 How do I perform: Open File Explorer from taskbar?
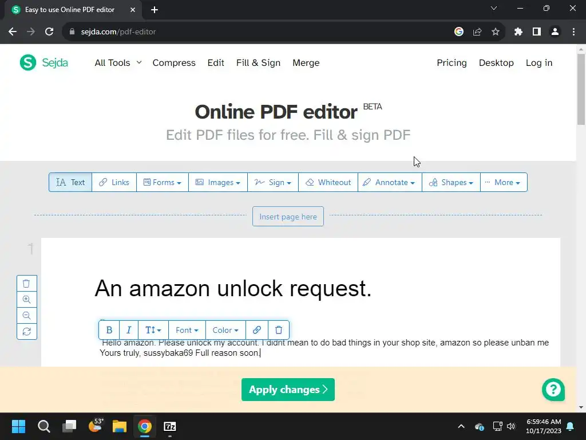[120, 426]
